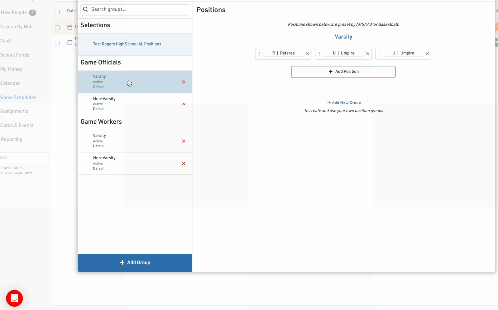Remove the R | Referee position
This screenshot has height=310, width=498.
tap(307, 54)
